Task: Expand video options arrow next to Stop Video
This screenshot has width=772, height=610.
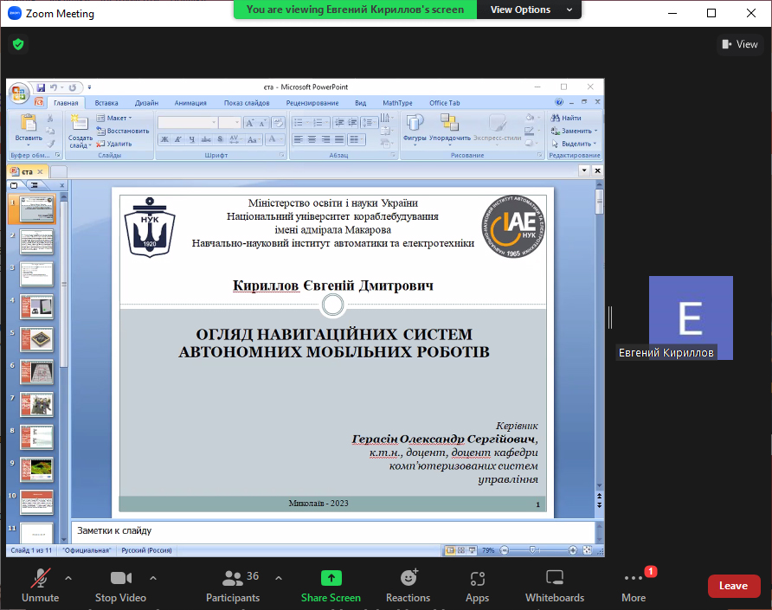Action: click(x=153, y=577)
